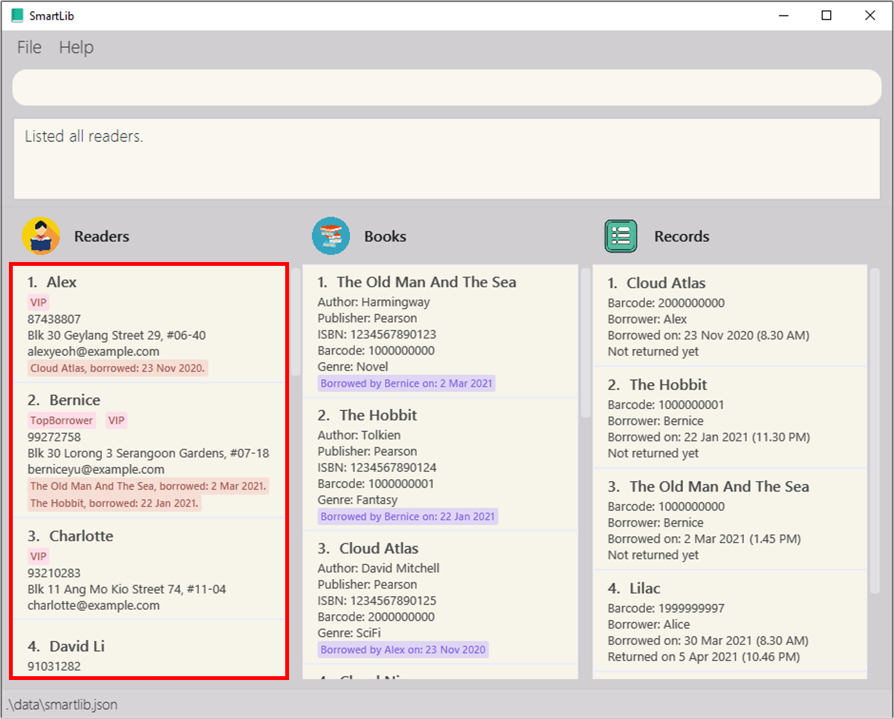Click 'Borrower: Alice' line

tap(648, 624)
